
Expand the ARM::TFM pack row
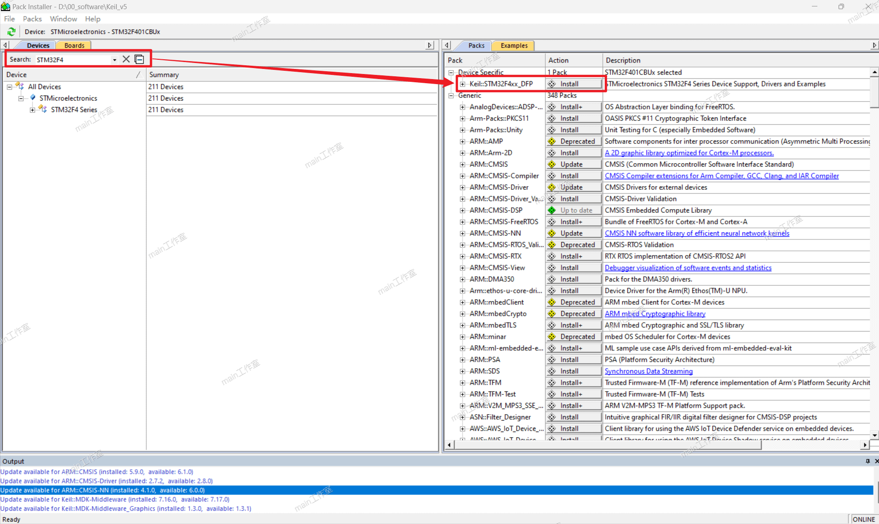[x=463, y=383]
